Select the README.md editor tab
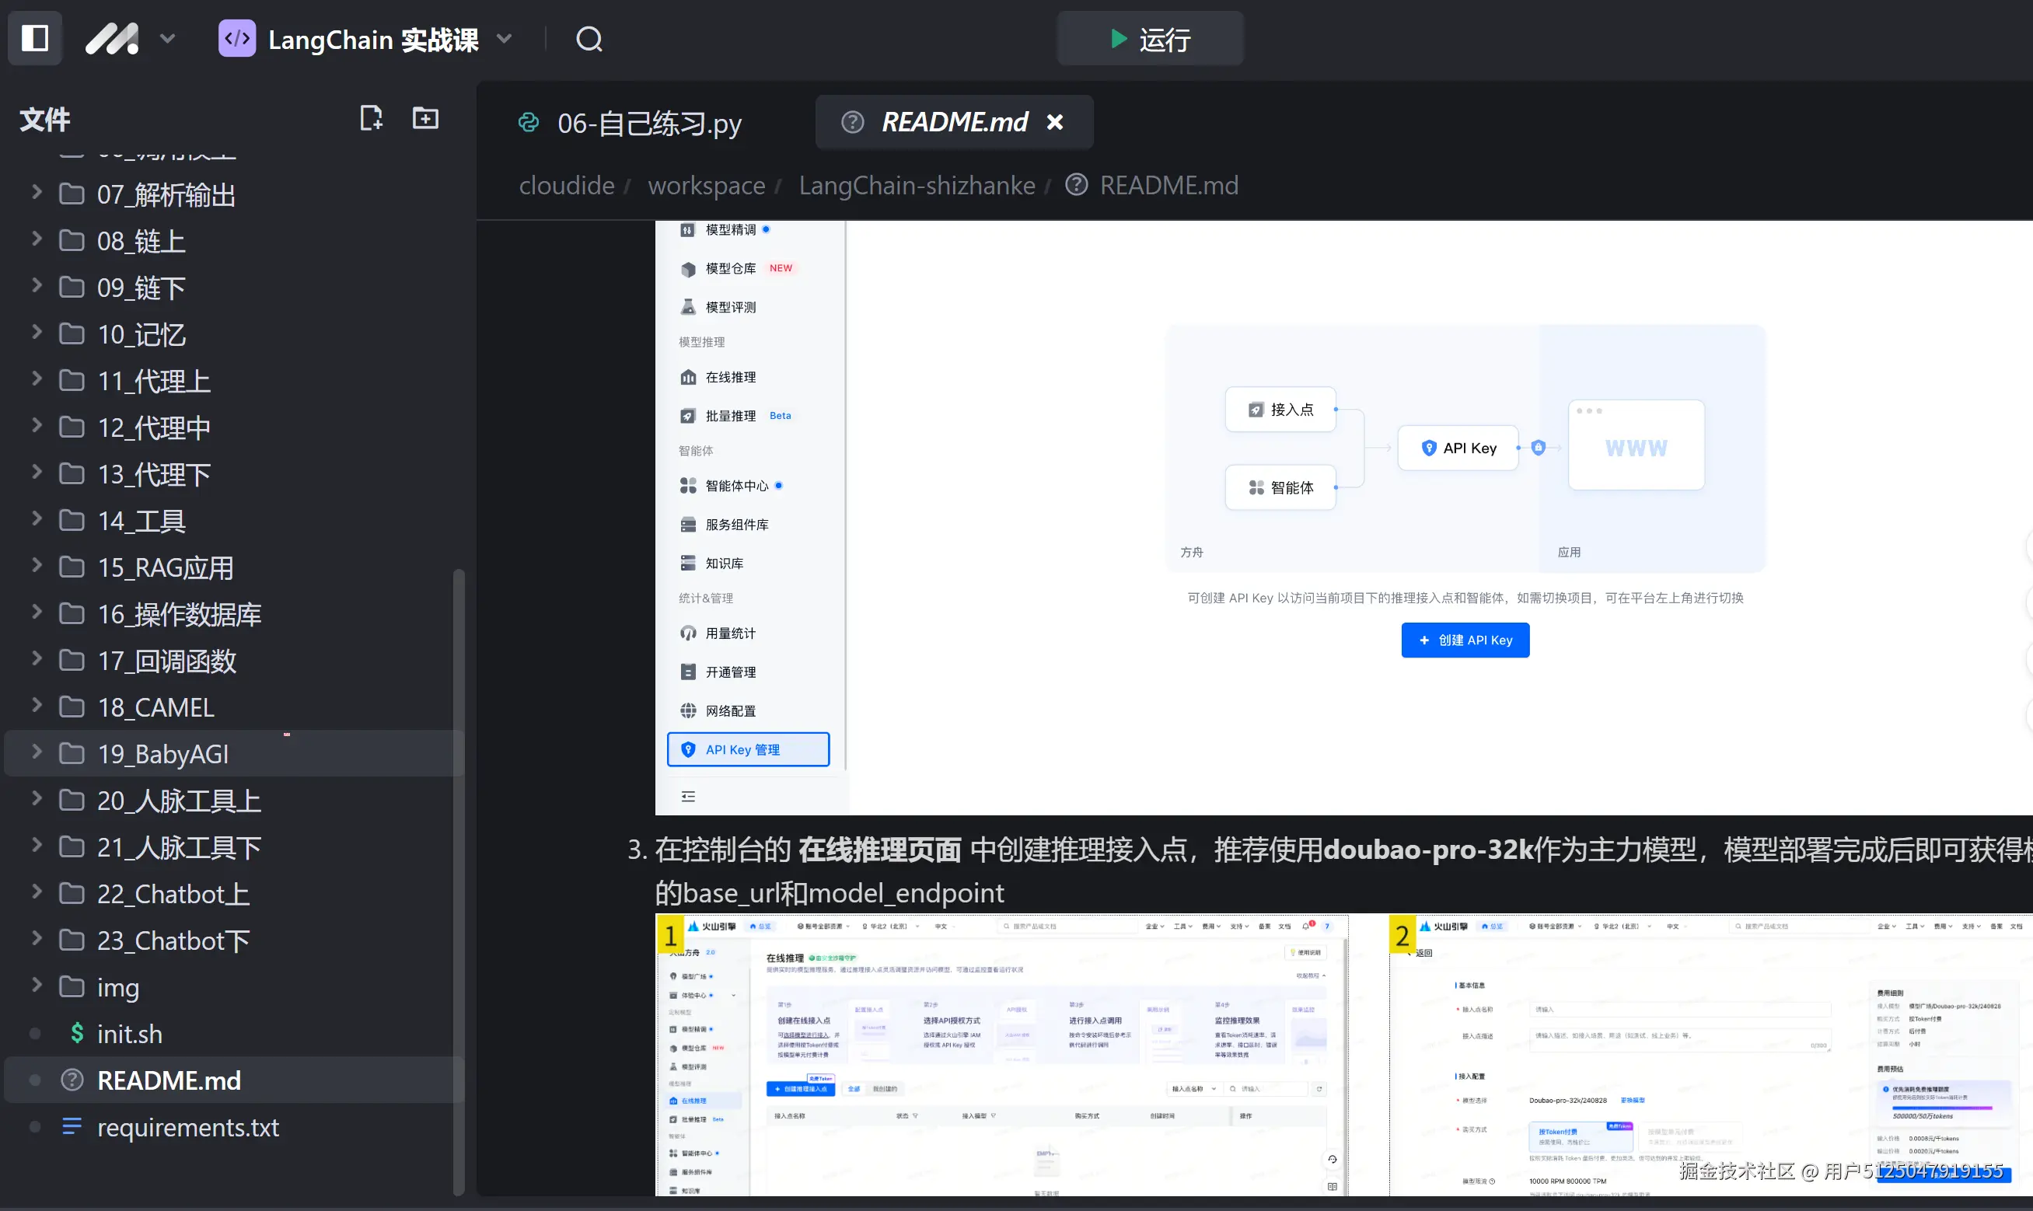Screen dimensions: 2033x1211 [x=953, y=122]
